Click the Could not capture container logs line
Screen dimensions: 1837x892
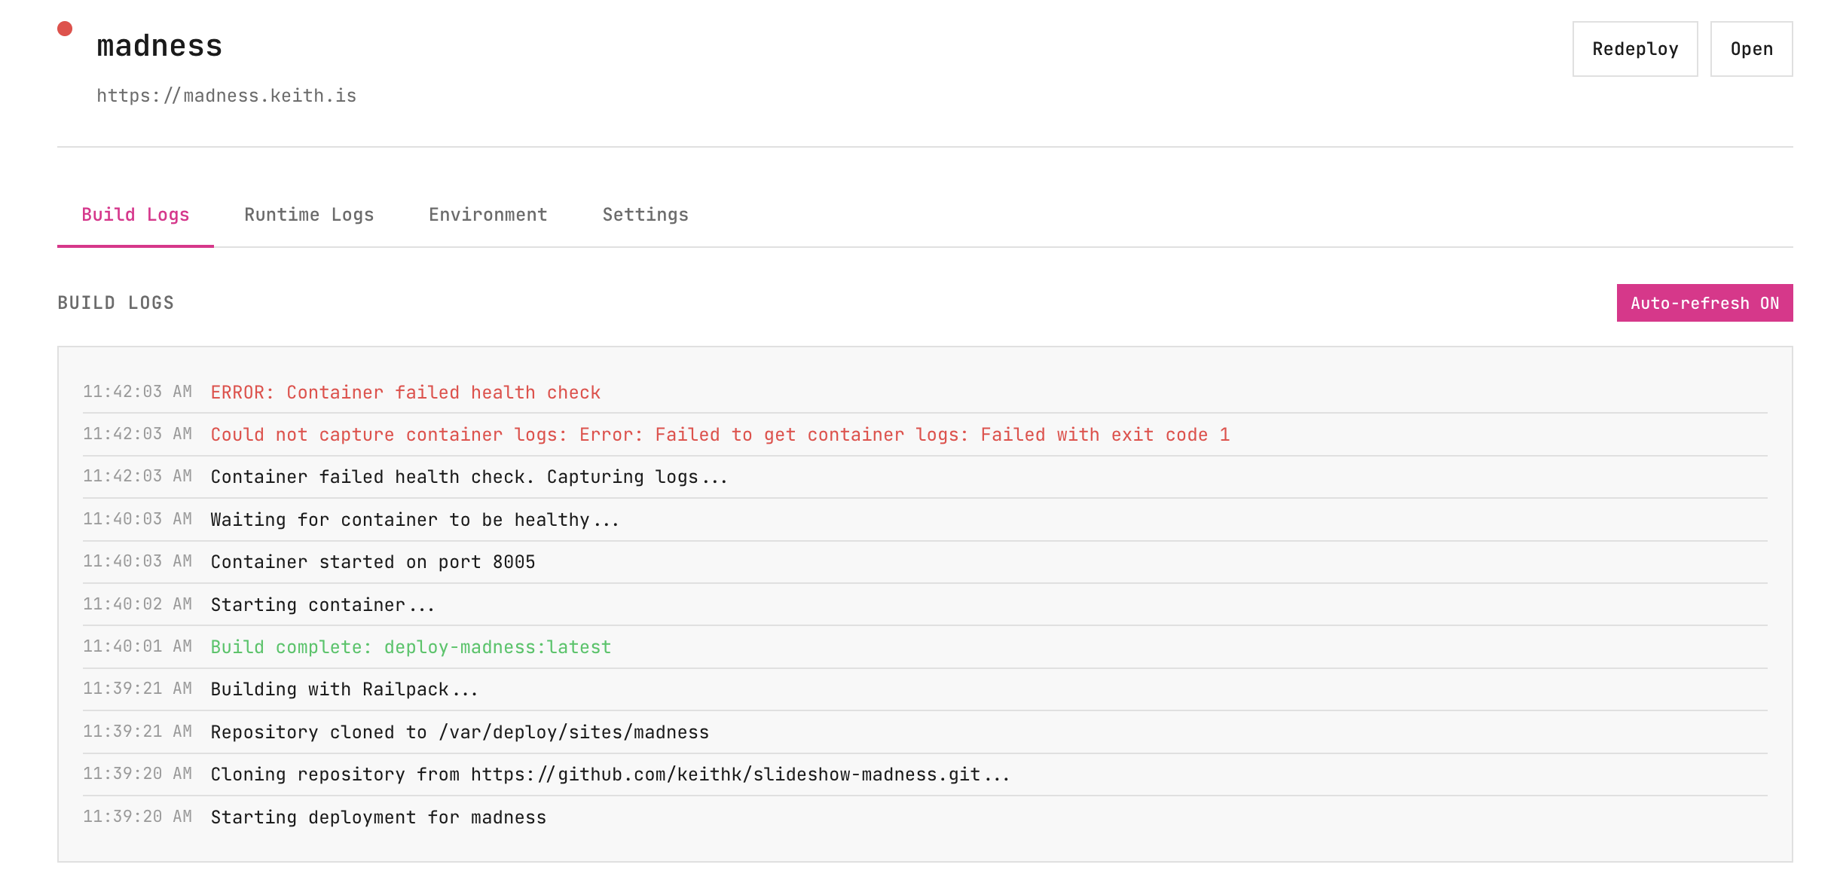[720, 435]
